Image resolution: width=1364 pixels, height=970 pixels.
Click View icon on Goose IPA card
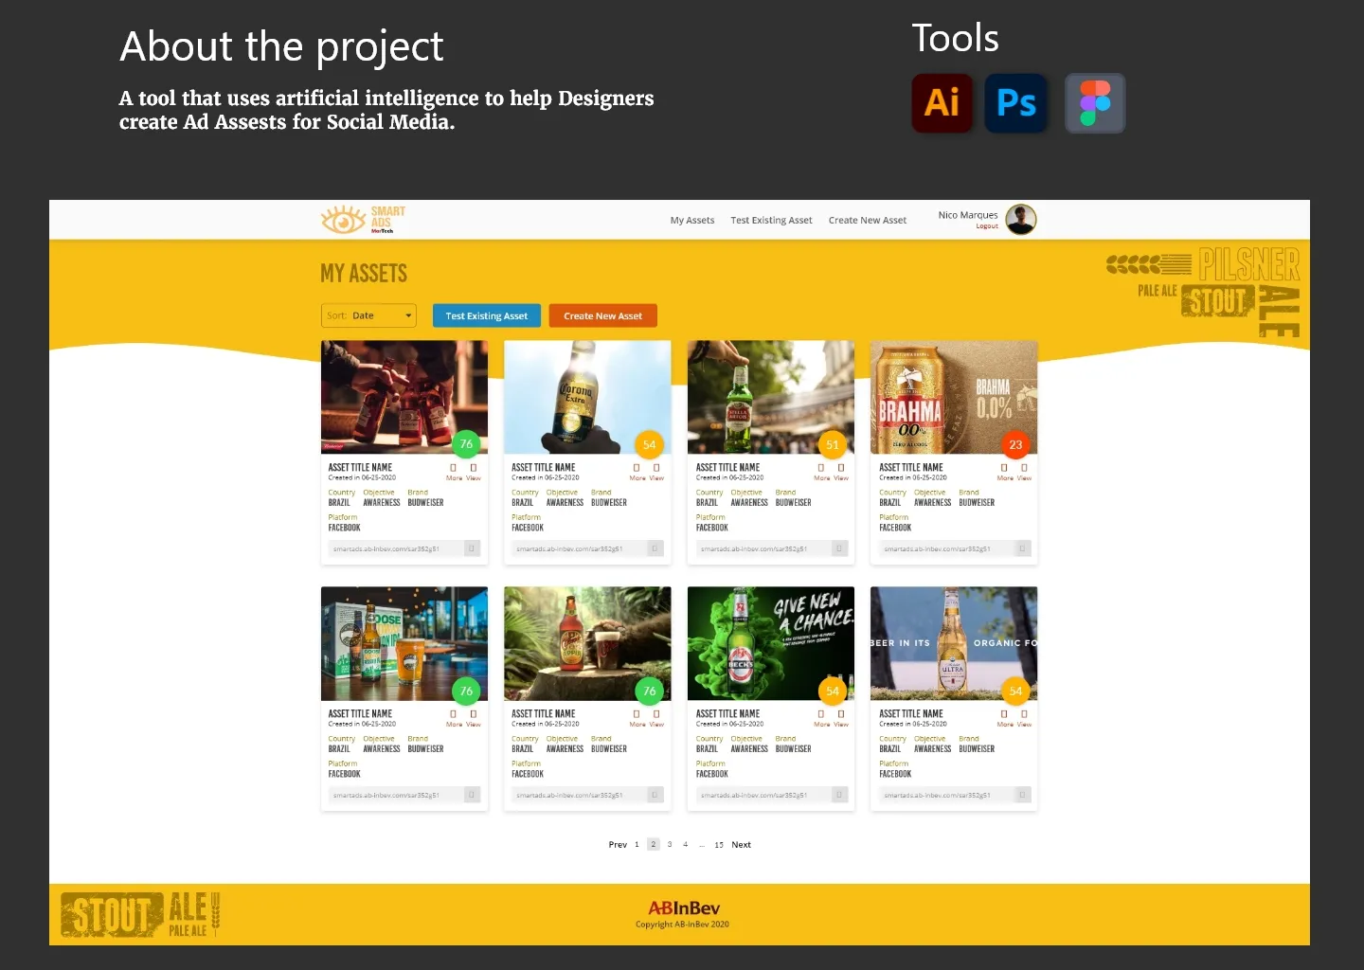tap(474, 714)
